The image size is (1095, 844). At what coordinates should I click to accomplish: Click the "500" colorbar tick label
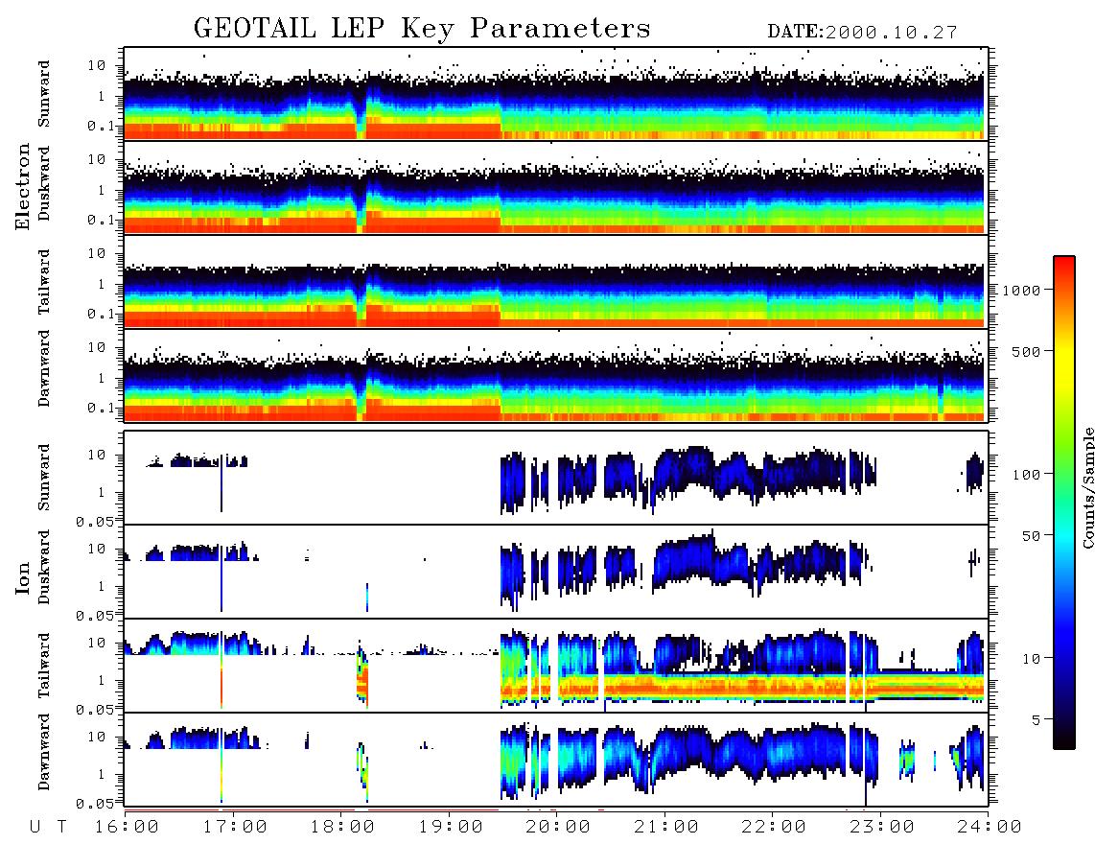pos(1027,351)
